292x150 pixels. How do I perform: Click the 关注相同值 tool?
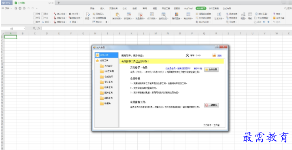click(262, 18)
